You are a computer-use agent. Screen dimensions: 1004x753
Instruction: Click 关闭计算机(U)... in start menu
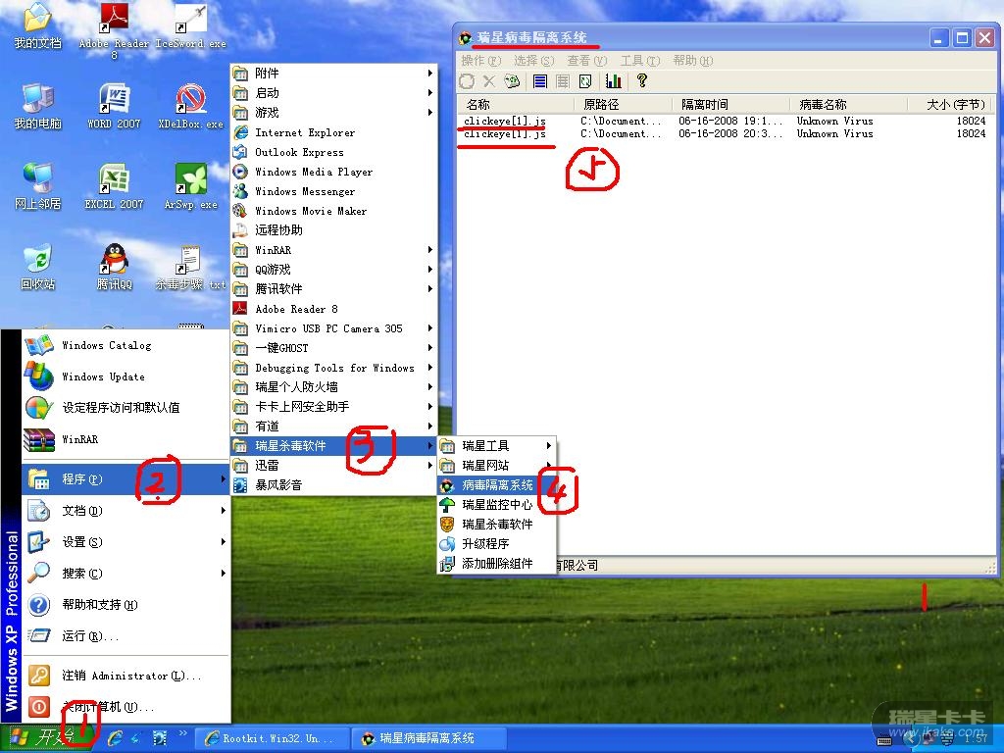(x=125, y=707)
